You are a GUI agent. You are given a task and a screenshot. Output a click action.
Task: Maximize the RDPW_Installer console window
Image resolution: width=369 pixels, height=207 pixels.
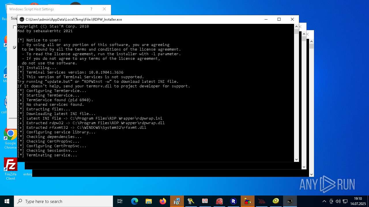(279, 19)
